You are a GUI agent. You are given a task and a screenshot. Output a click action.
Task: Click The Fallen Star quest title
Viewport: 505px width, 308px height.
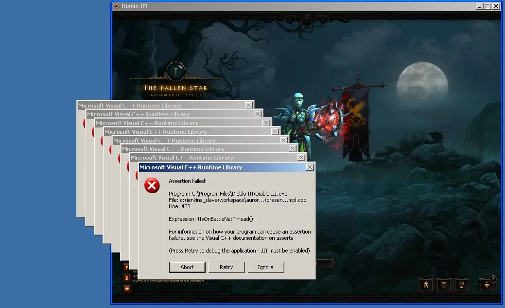(175, 88)
